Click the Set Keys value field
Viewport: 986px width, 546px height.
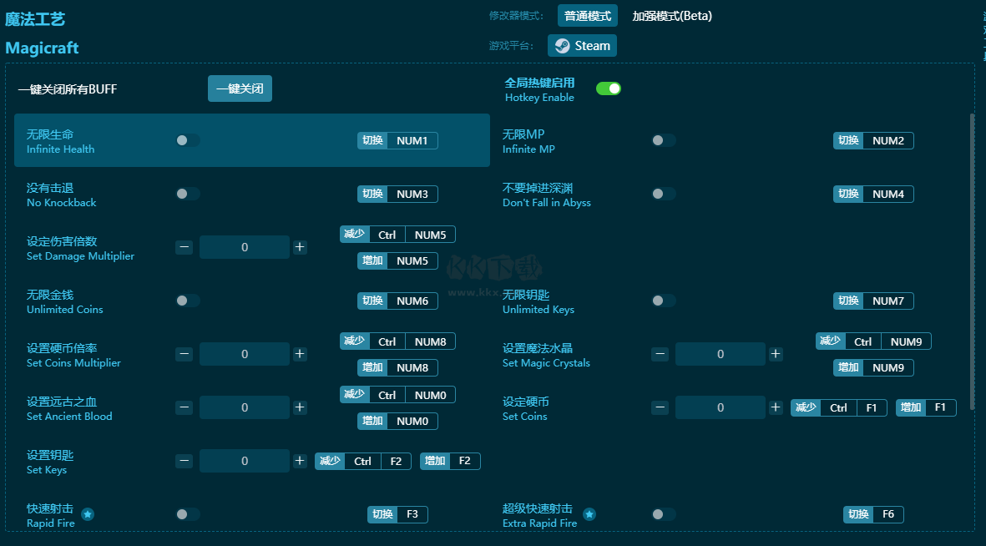pos(245,461)
